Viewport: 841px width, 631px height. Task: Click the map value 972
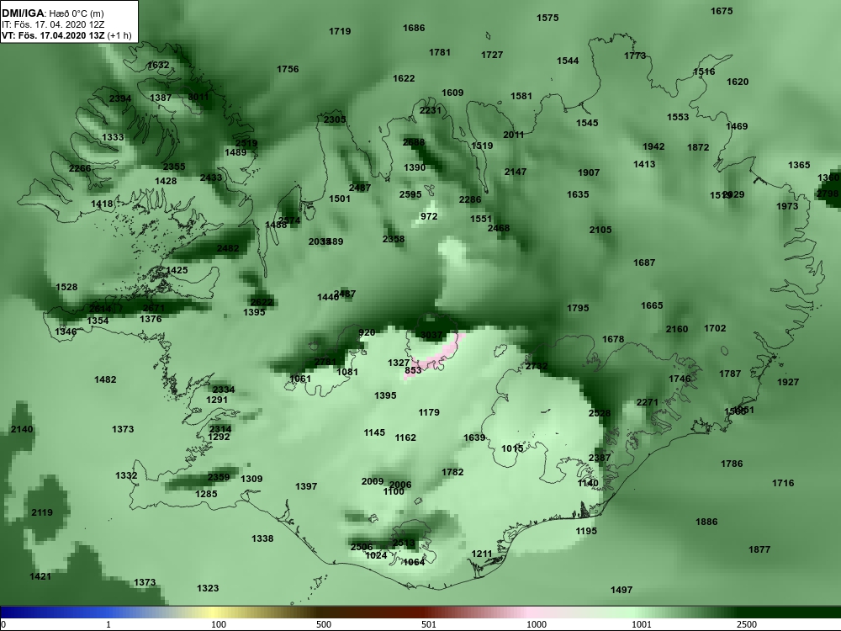(x=429, y=216)
